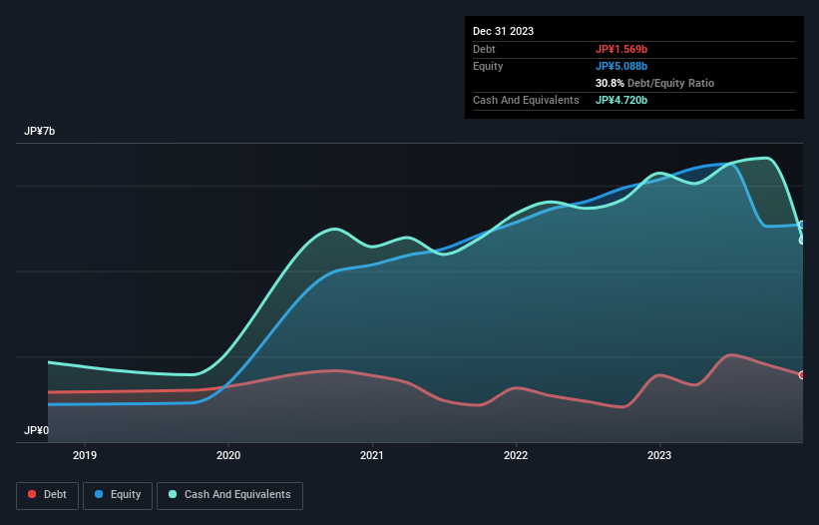Click the 30.8% Debt/Equity Ratio text
The image size is (819, 525).
coord(654,83)
